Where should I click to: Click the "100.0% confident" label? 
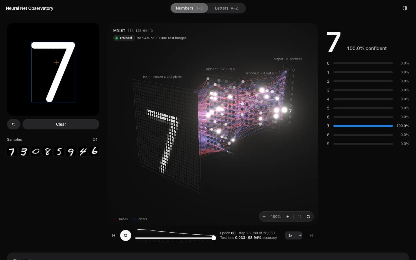pyautogui.click(x=367, y=48)
